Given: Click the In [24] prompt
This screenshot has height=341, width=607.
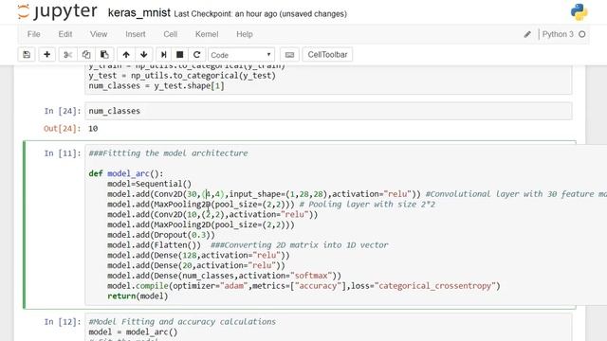Looking at the screenshot, I should click(x=62, y=112).
